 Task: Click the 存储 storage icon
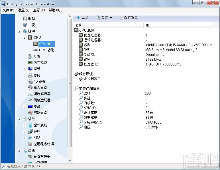coord(30,75)
